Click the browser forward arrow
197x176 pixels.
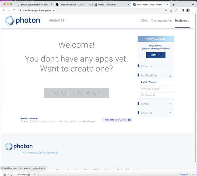[x=9, y=10]
